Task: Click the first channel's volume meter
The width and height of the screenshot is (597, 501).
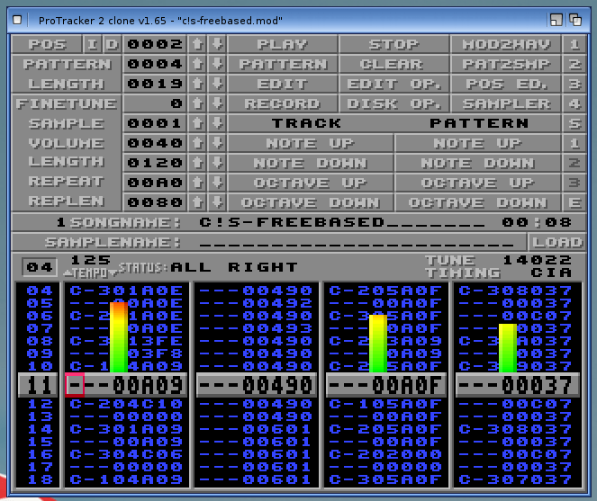Action: (x=119, y=337)
